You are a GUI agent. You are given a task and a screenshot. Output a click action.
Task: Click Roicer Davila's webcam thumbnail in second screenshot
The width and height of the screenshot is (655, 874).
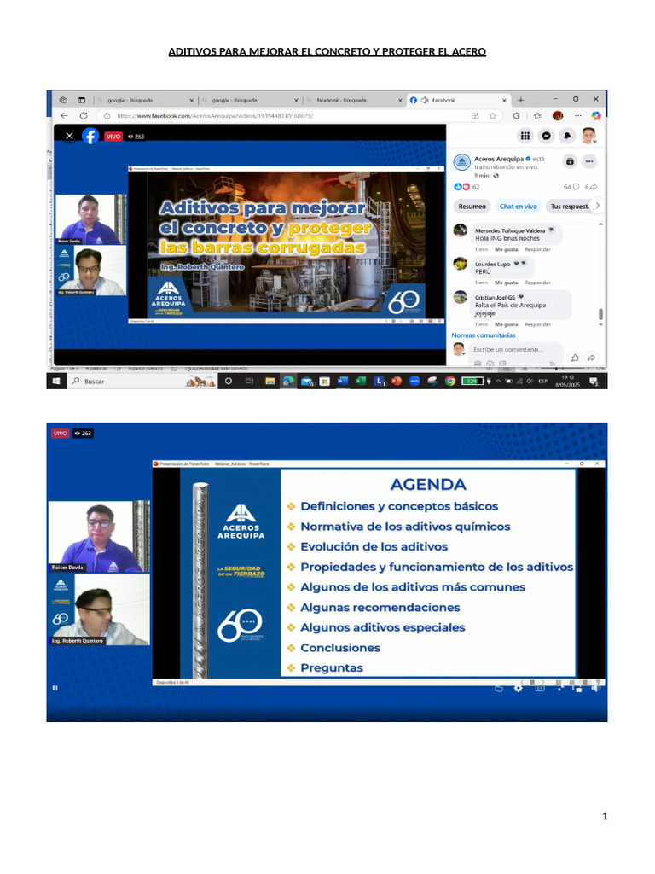pos(99,536)
